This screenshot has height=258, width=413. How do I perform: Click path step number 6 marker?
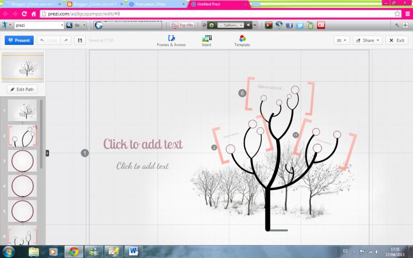[x=242, y=93]
